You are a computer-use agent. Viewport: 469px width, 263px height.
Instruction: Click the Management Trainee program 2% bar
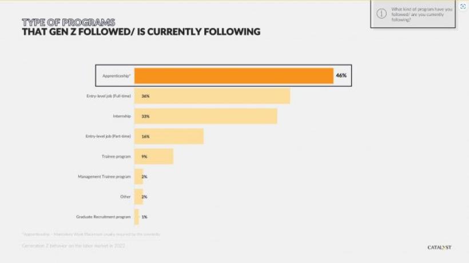click(138, 177)
